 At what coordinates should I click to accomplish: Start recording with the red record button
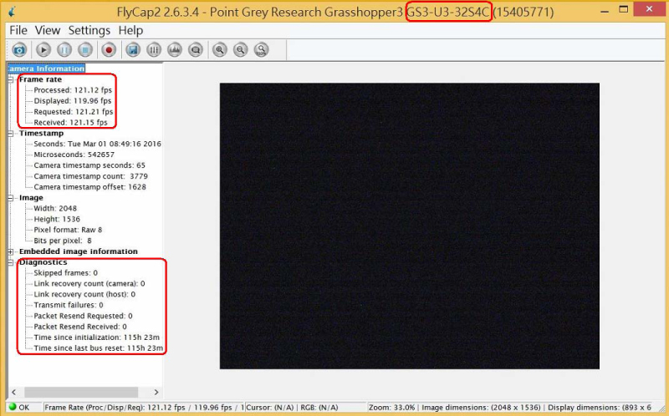[x=108, y=50]
